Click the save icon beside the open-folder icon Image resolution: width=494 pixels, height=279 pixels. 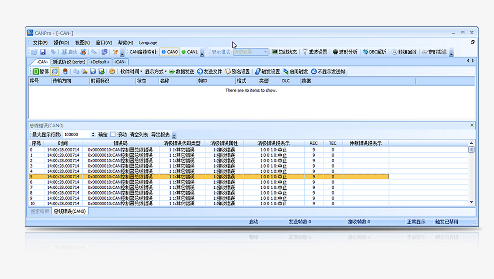43,52
